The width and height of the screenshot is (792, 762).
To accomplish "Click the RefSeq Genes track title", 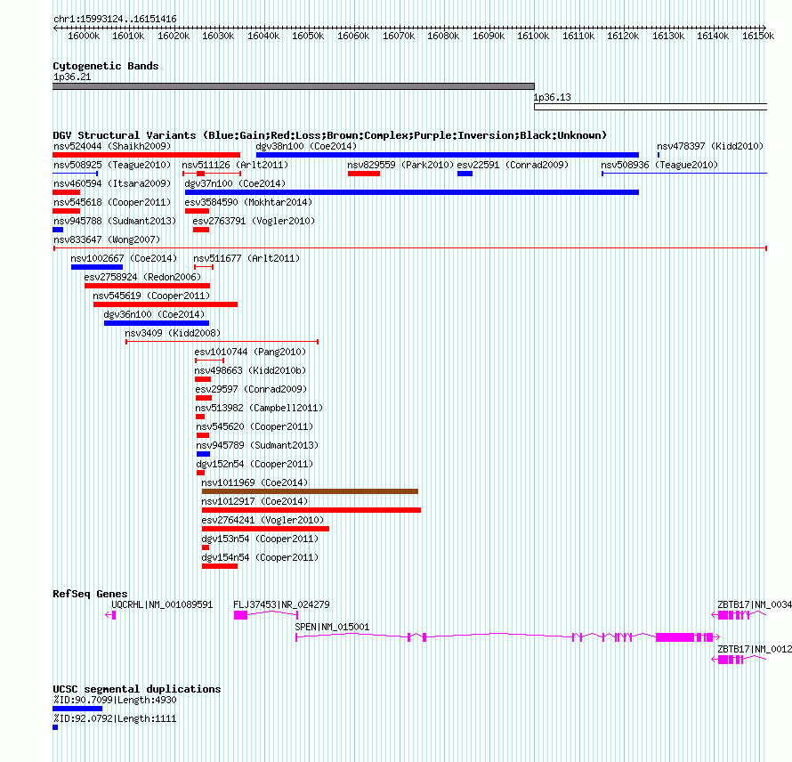I will pos(90,595).
